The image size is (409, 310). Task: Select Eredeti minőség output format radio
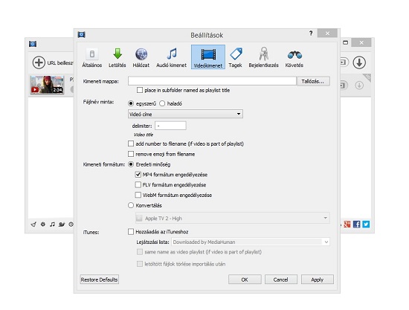pos(131,164)
